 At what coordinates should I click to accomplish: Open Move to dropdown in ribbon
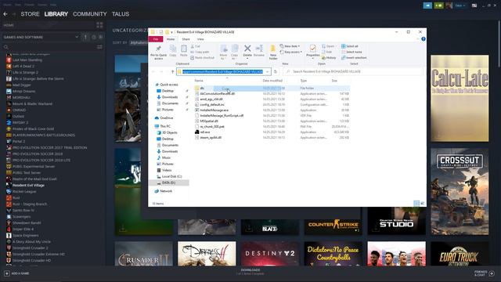click(x=223, y=52)
